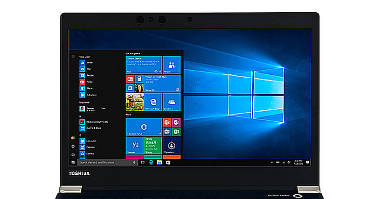The width and height of the screenshot is (375, 199).
Task: Open the volume tray icon
Action: tap(289, 162)
